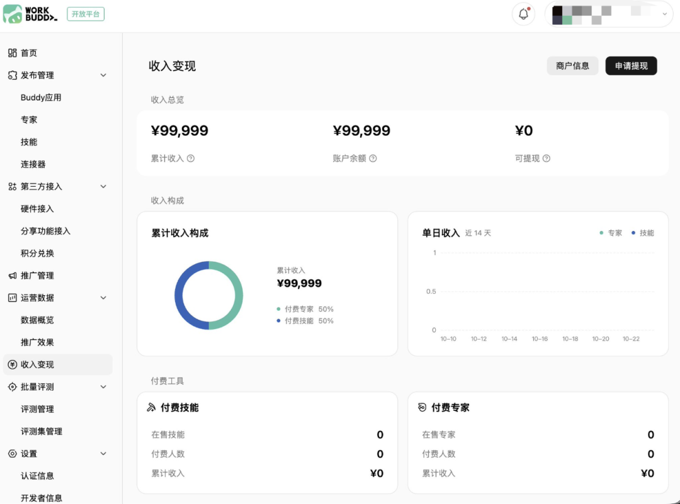Open 评测管理 menu item

click(37, 409)
